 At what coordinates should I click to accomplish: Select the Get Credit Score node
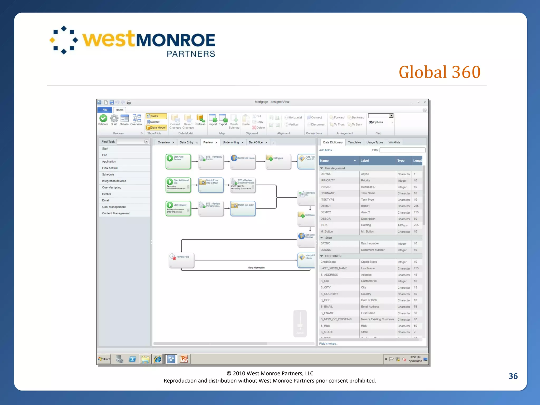(x=243, y=161)
